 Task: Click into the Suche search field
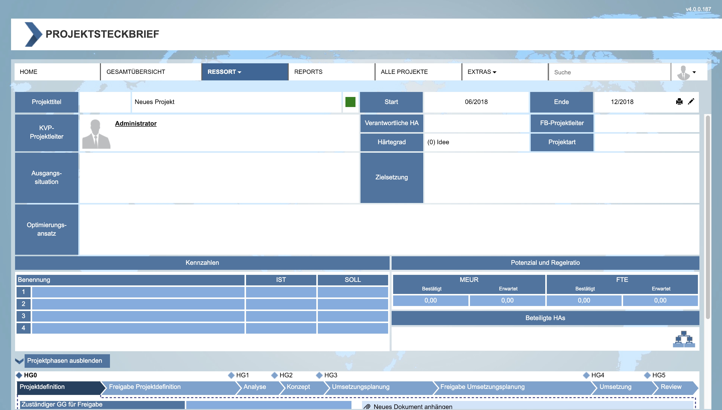pyautogui.click(x=610, y=72)
